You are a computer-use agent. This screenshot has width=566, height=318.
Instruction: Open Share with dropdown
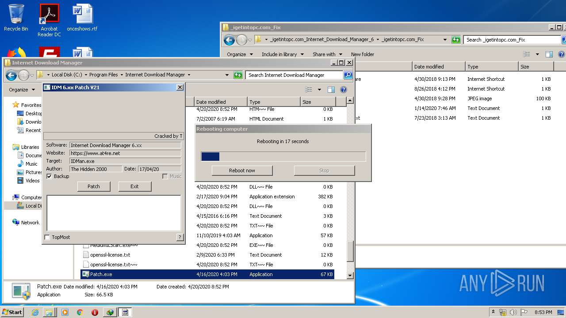tap(327, 54)
